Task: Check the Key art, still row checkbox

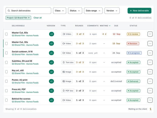Action: point(6,72)
